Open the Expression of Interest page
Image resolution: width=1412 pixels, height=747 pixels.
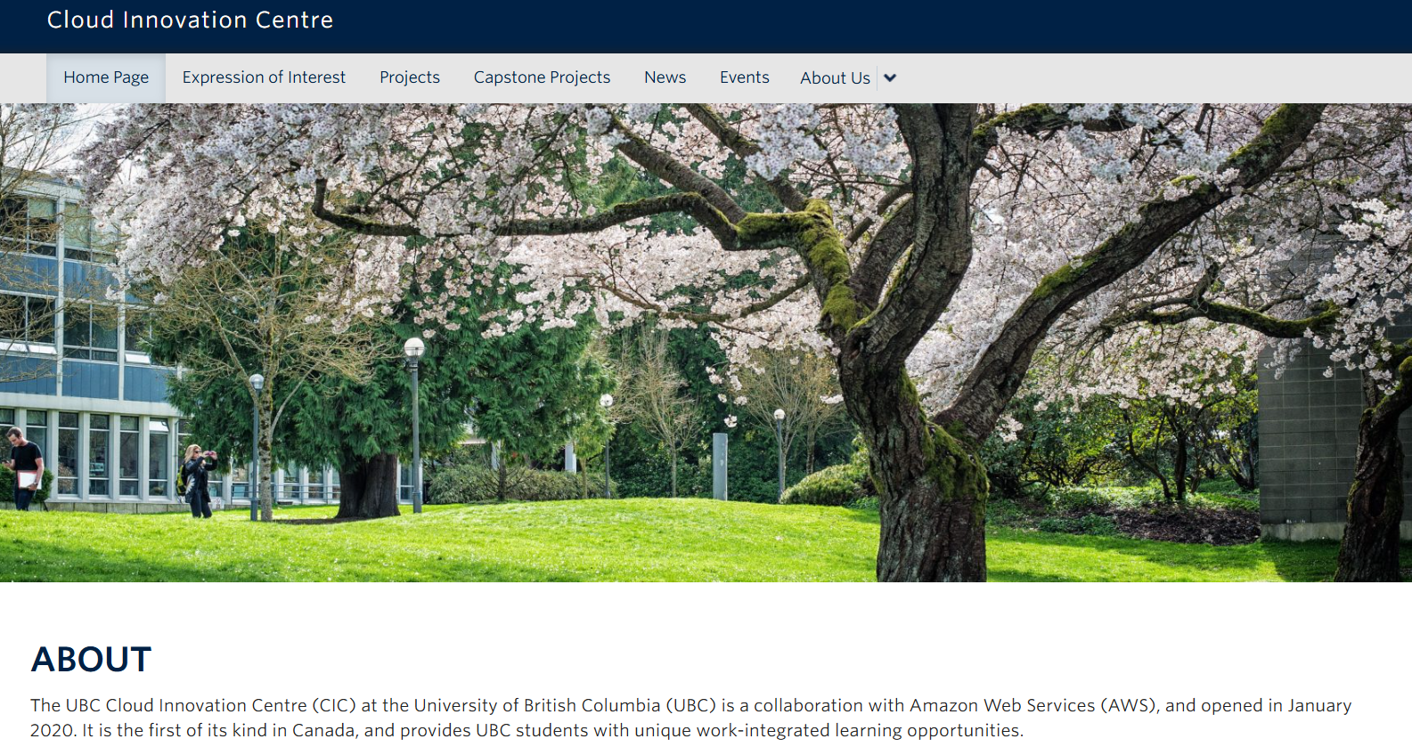click(x=264, y=77)
